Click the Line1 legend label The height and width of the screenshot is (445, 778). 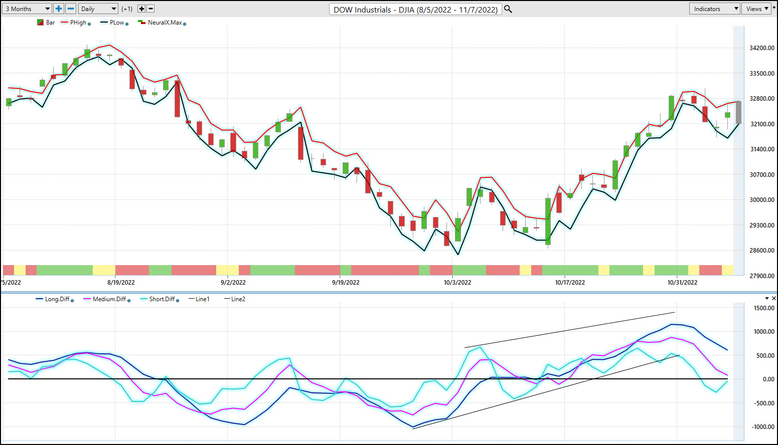[203, 299]
